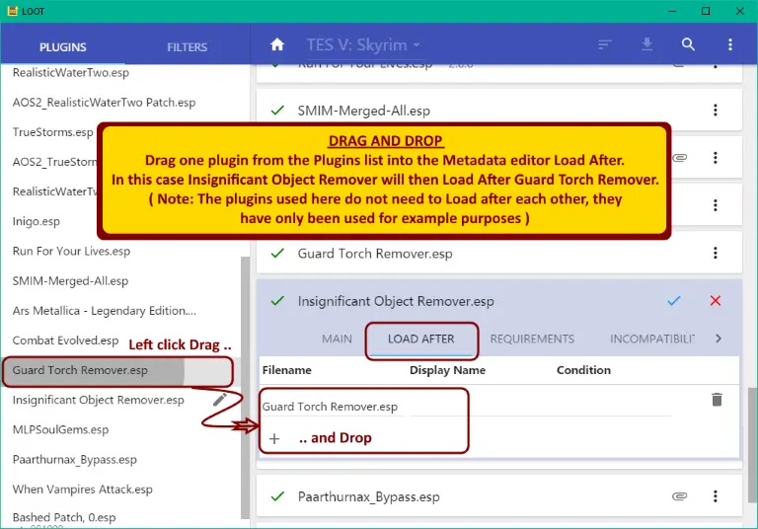The height and width of the screenshot is (529, 758).
Task: Save metadata with the blue checkmark icon
Action: [674, 301]
